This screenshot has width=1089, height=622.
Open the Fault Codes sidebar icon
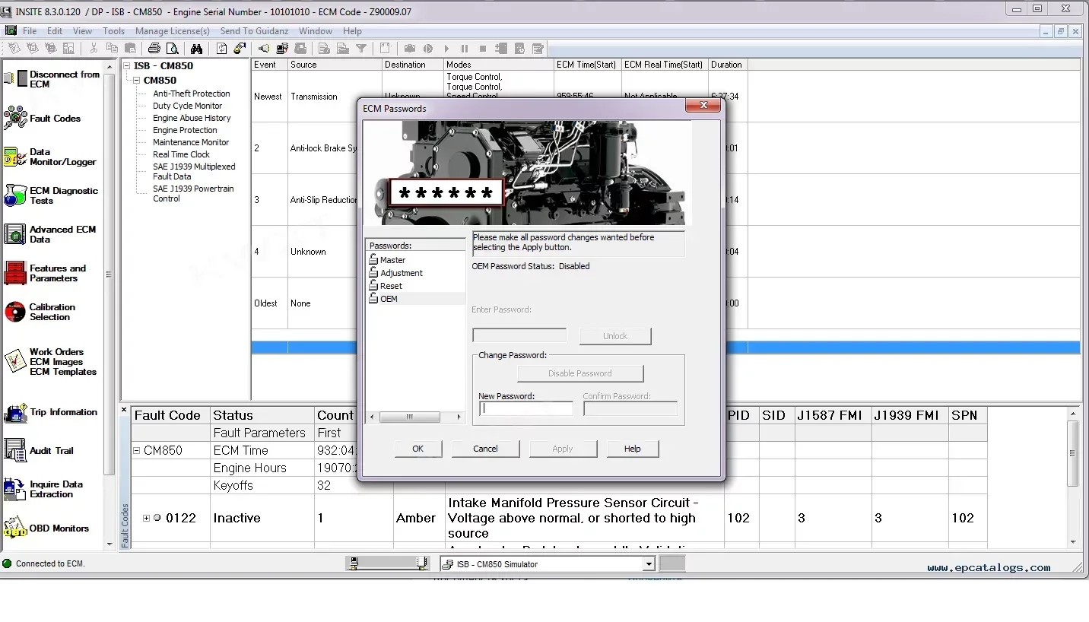[15, 119]
